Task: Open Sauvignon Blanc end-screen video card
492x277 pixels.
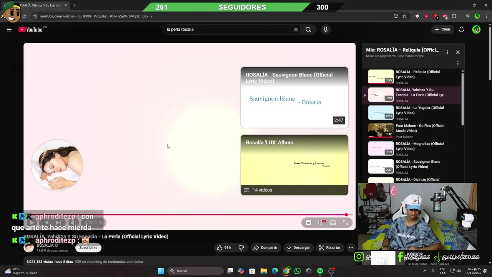Action: click(x=294, y=97)
